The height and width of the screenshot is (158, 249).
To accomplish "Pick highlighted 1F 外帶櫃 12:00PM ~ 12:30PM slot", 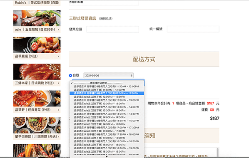I will point(107,93).
